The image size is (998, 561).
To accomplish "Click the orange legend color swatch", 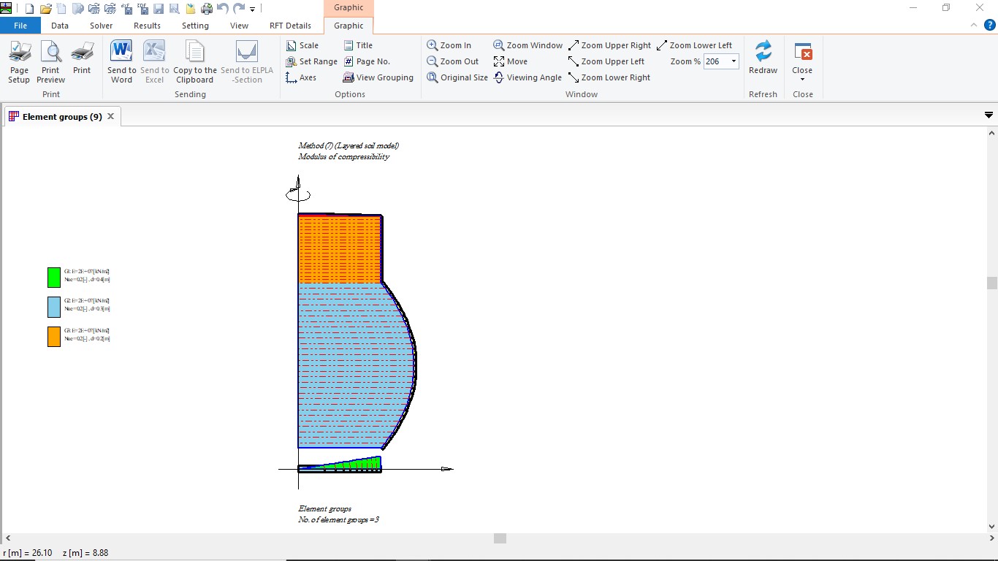I will click(54, 337).
